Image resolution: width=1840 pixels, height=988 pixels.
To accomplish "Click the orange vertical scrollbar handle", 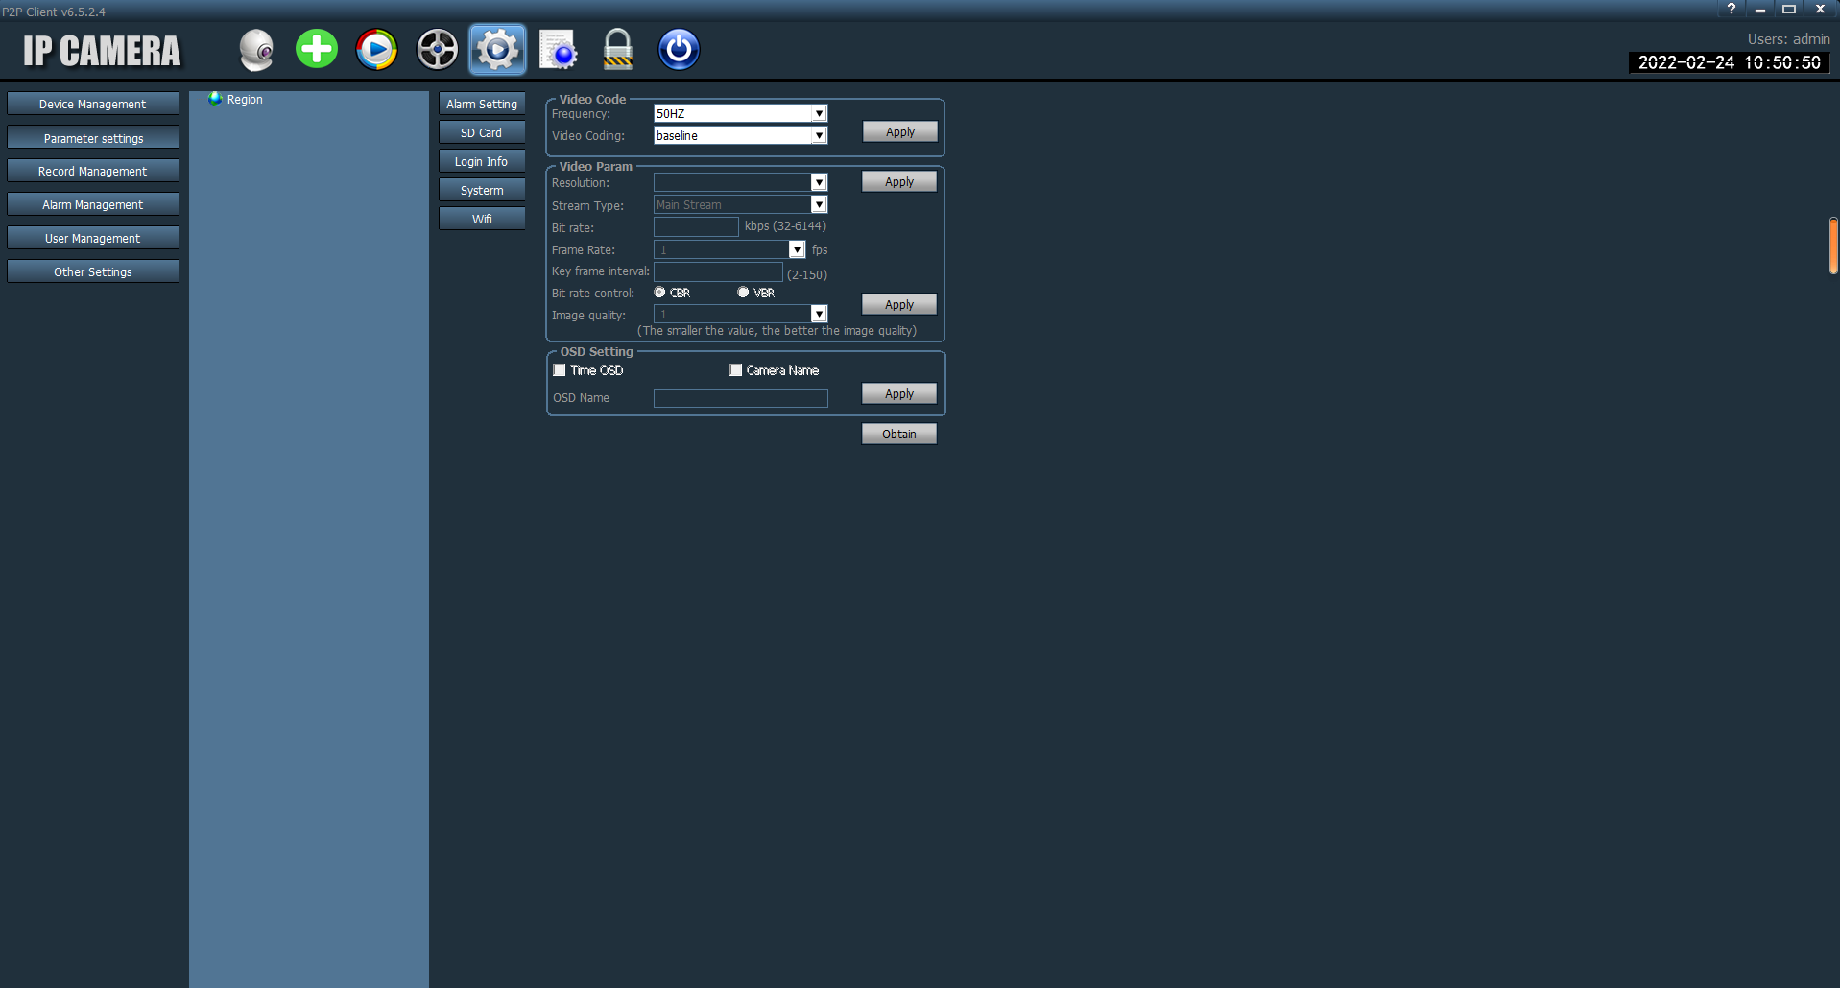I will [1833, 246].
